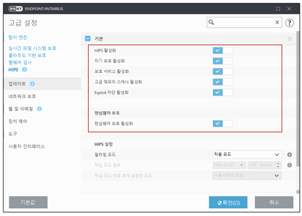
Task: Click the 업데이트 badge number icon
Action: [x=32, y=84]
